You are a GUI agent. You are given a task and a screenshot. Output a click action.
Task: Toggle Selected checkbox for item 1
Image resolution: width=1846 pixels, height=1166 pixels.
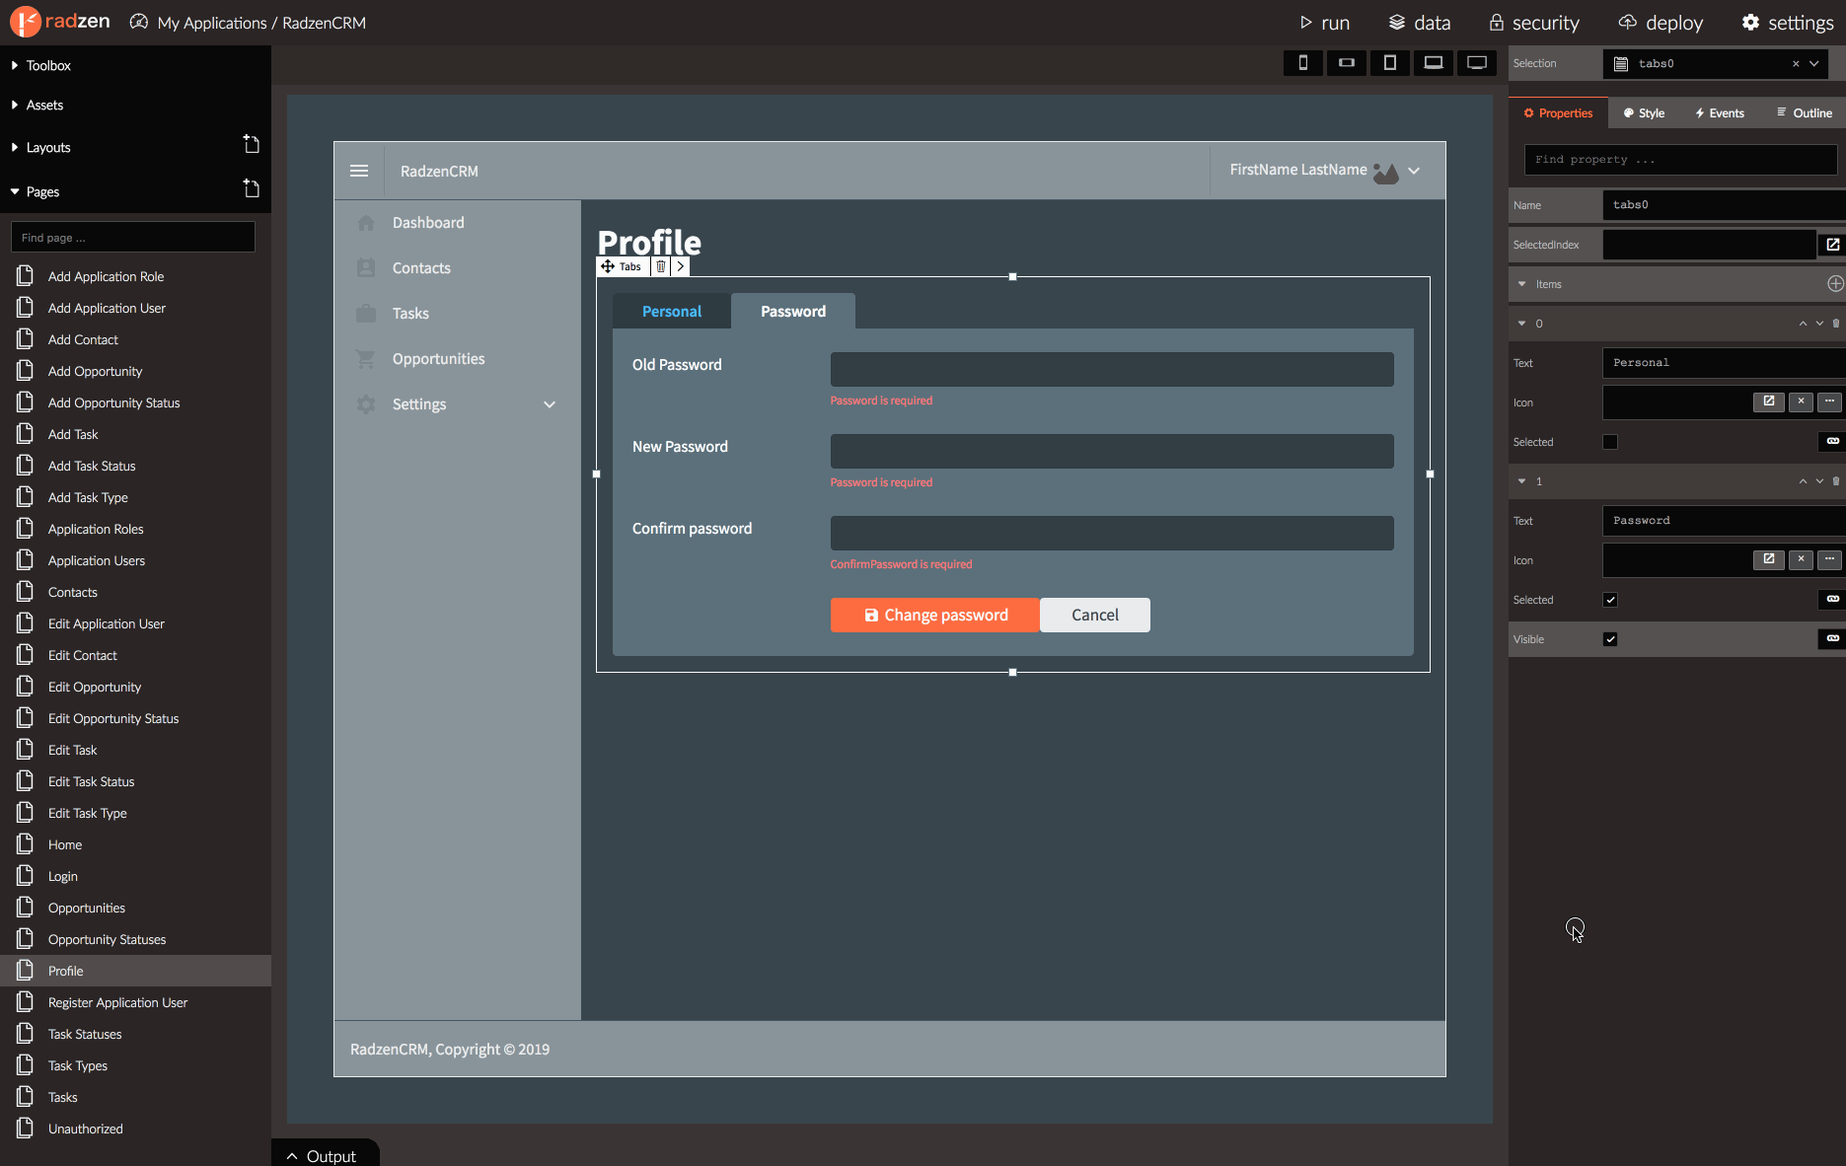coord(1610,600)
